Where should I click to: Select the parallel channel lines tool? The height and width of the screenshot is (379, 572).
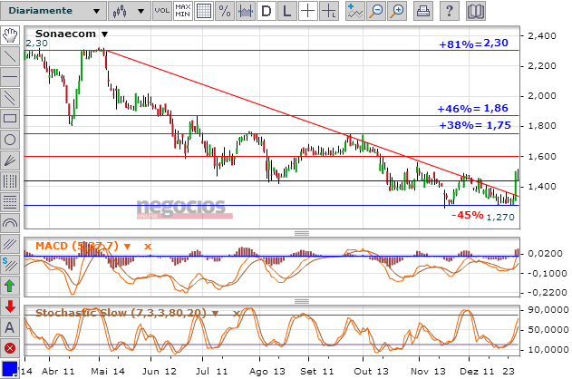click(x=10, y=98)
